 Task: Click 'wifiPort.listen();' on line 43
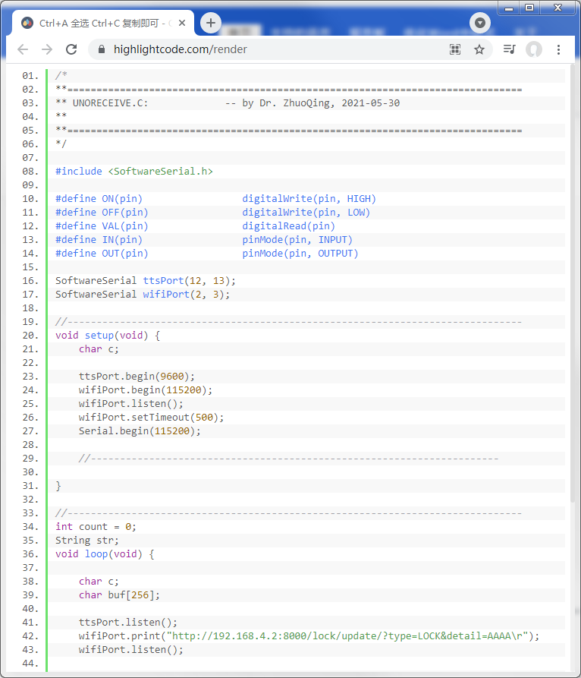point(131,649)
